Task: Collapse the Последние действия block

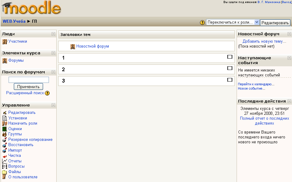Action: pos(289,101)
